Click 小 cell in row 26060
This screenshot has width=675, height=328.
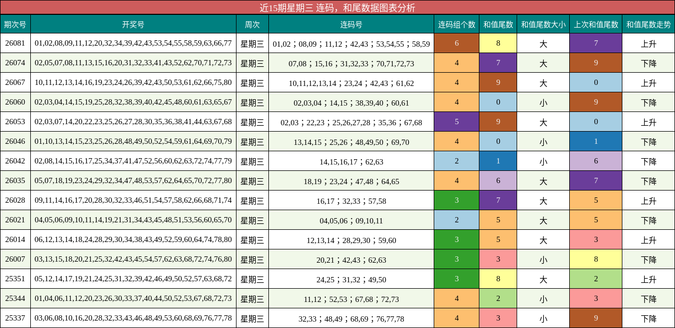[543, 102]
